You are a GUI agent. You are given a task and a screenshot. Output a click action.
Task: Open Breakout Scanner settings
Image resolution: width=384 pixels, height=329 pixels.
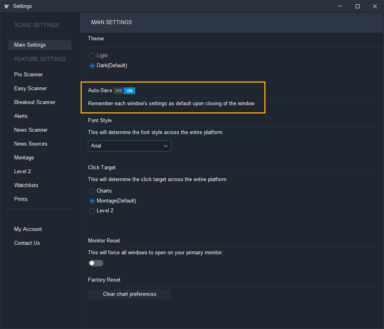point(35,102)
